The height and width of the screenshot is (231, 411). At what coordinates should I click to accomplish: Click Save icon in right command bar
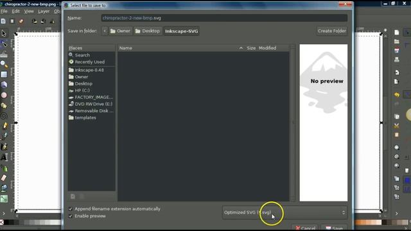[x=397, y=50]
